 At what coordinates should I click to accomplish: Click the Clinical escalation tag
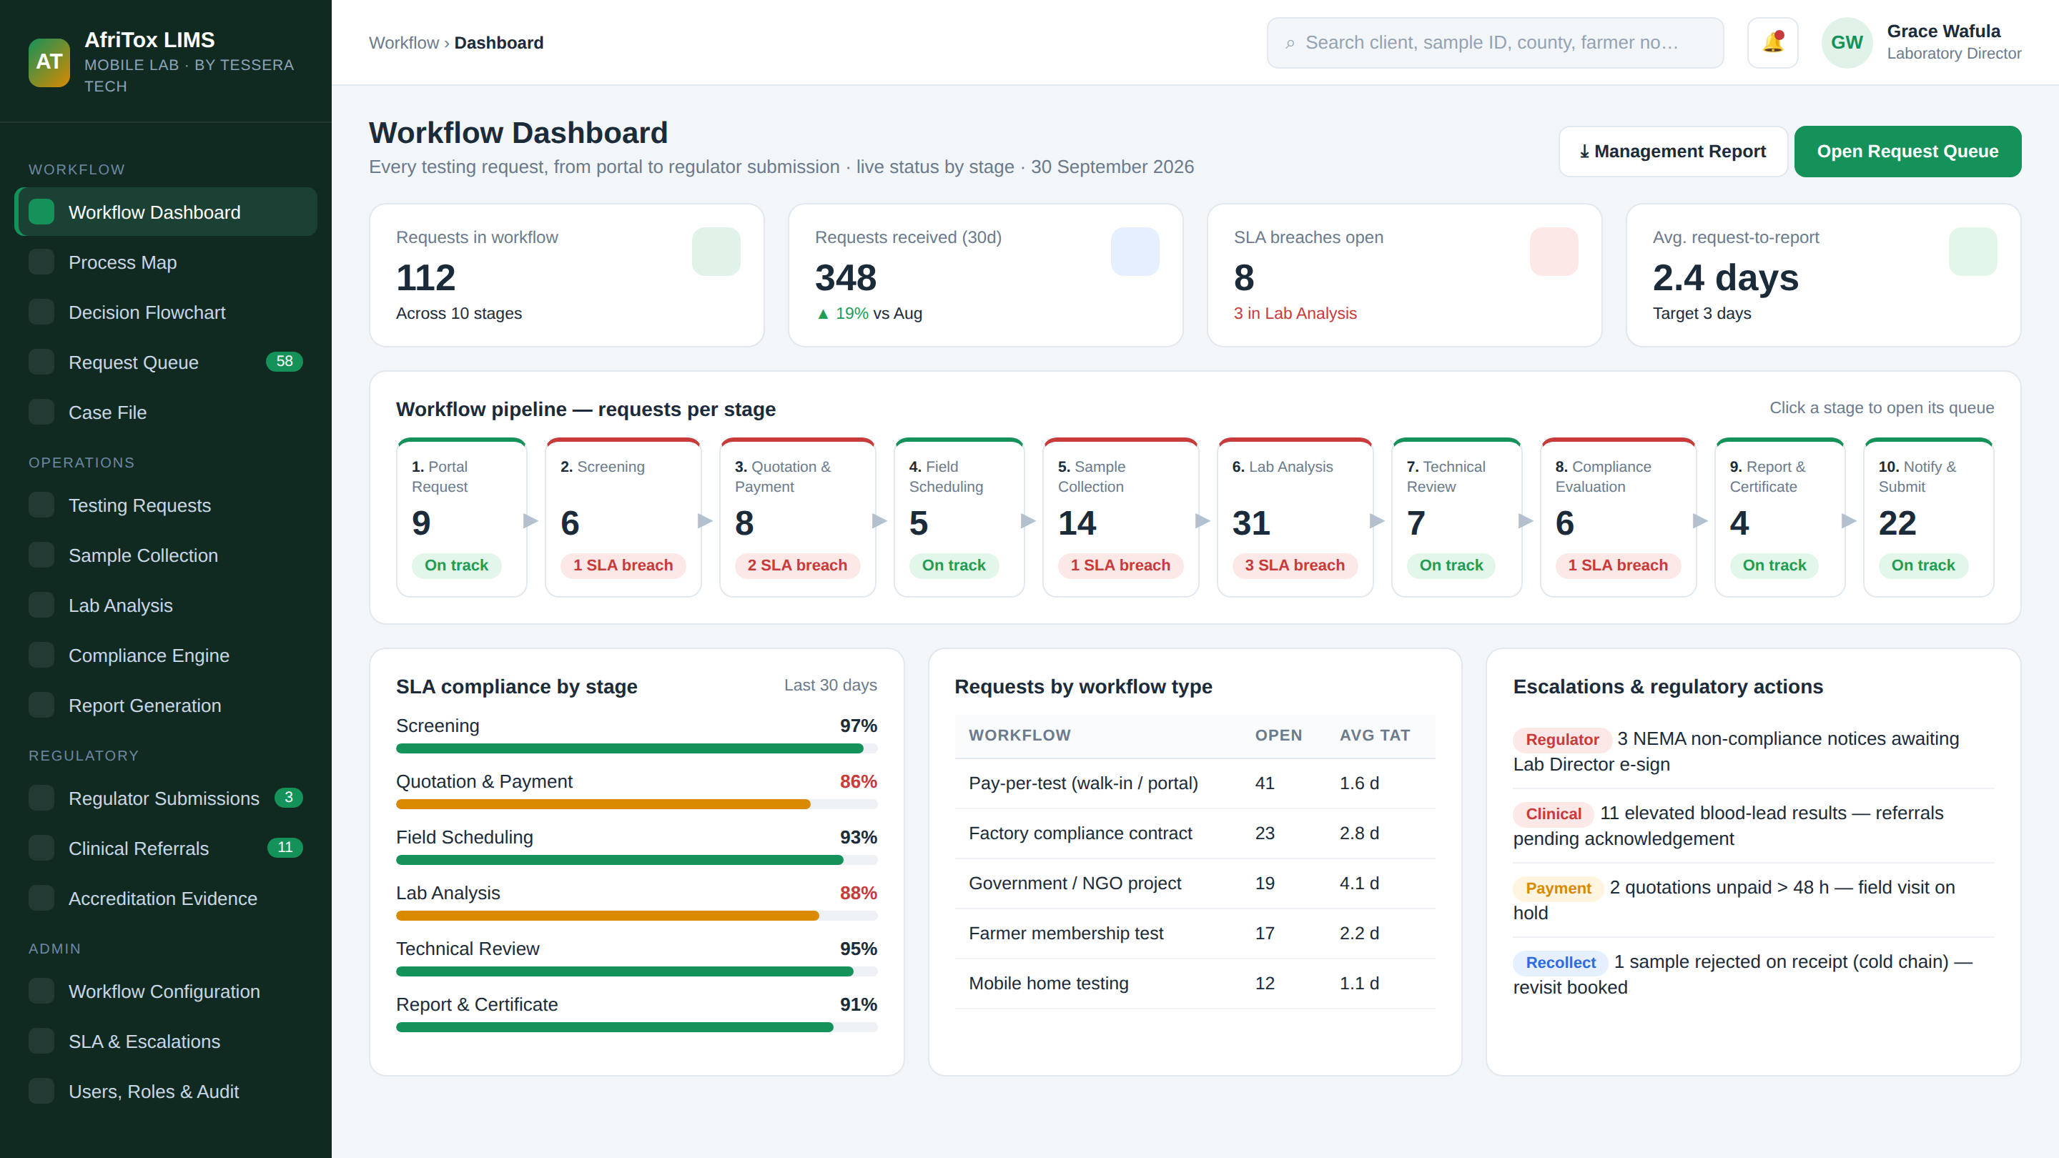pyautogui.click(x=1552, y=813)
